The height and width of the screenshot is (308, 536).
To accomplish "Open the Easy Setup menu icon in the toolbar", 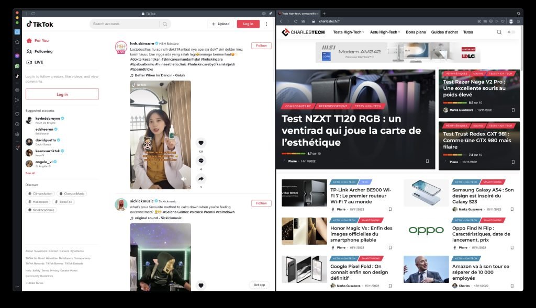I will [519, 21].
